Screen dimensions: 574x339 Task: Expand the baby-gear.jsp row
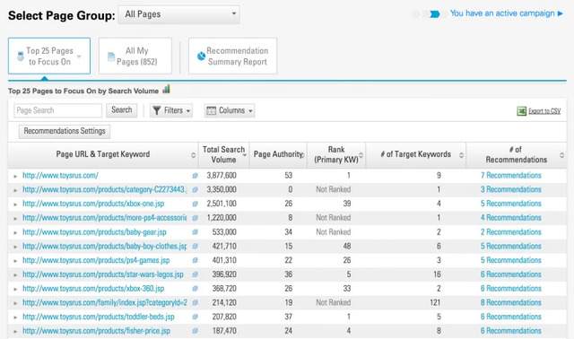(15, 232)
